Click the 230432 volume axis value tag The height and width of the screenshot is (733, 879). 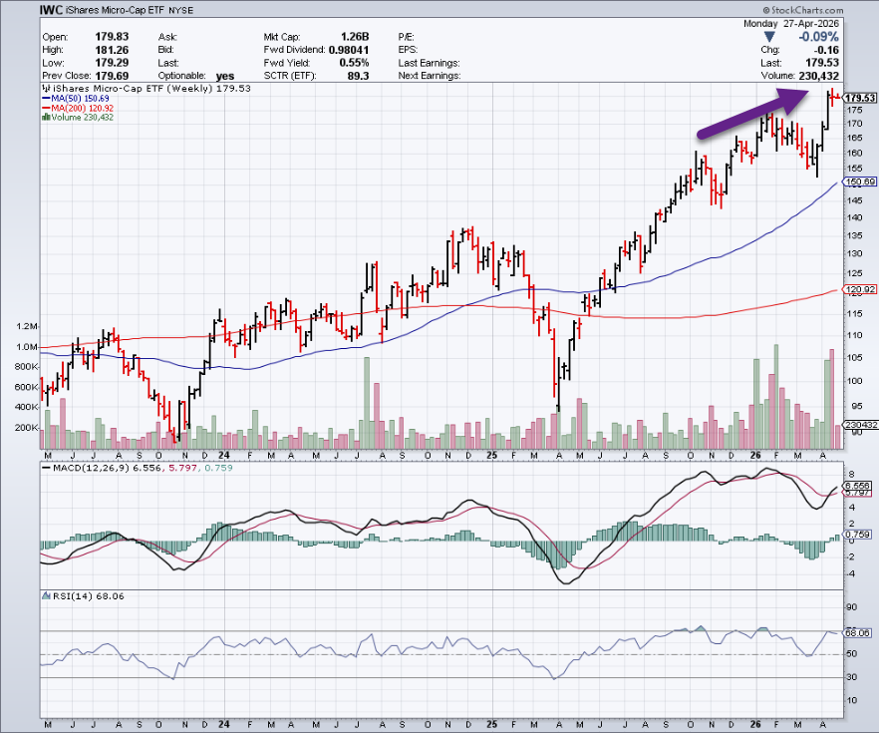(859, 426)
